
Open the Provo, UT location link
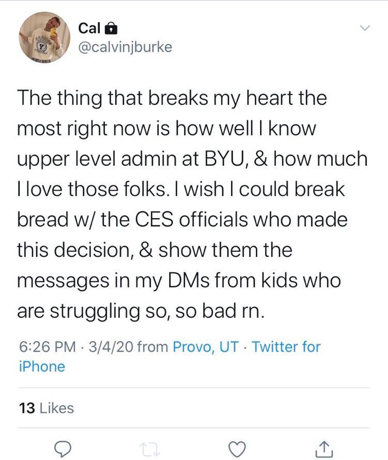coord(205,346)
